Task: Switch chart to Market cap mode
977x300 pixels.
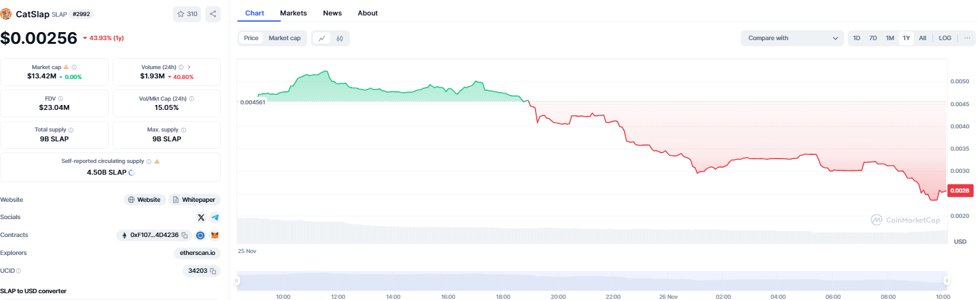Action: 284,38
